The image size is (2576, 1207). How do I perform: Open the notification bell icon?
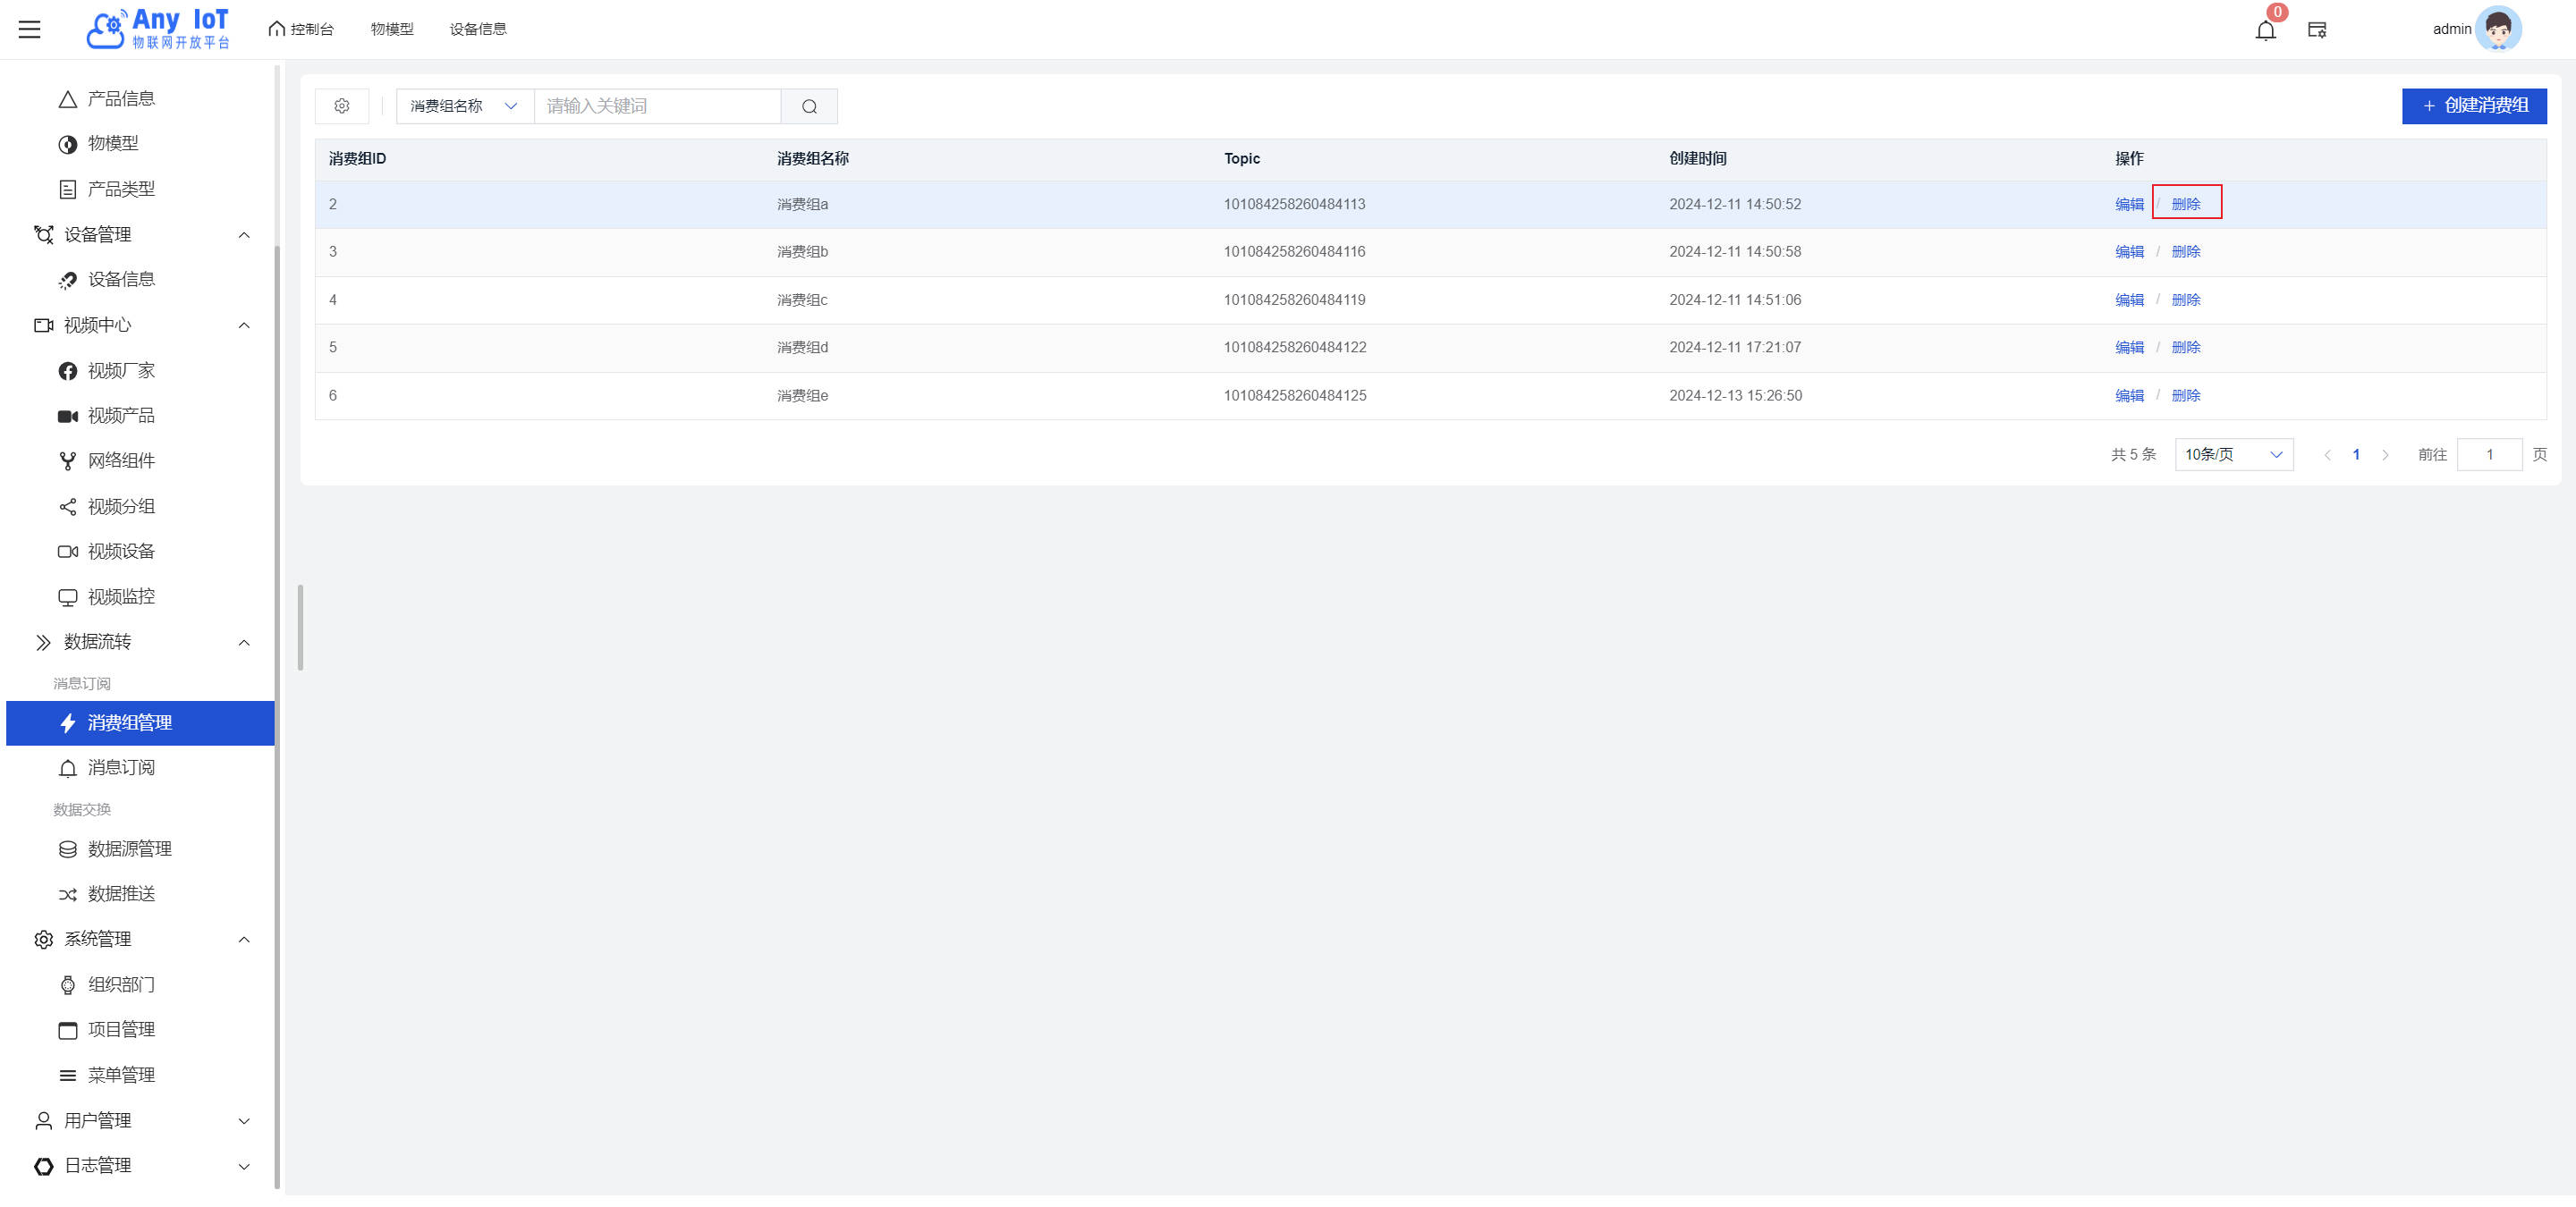click(x=2265, y=30)
